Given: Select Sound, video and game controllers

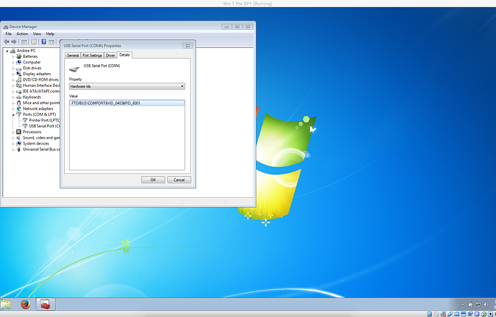Looking at the screenshot, I should point(41,138).
